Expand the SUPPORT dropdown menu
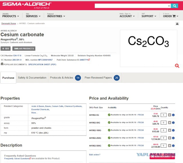Viewport: 183px width, 163px height. coord(149,16)
